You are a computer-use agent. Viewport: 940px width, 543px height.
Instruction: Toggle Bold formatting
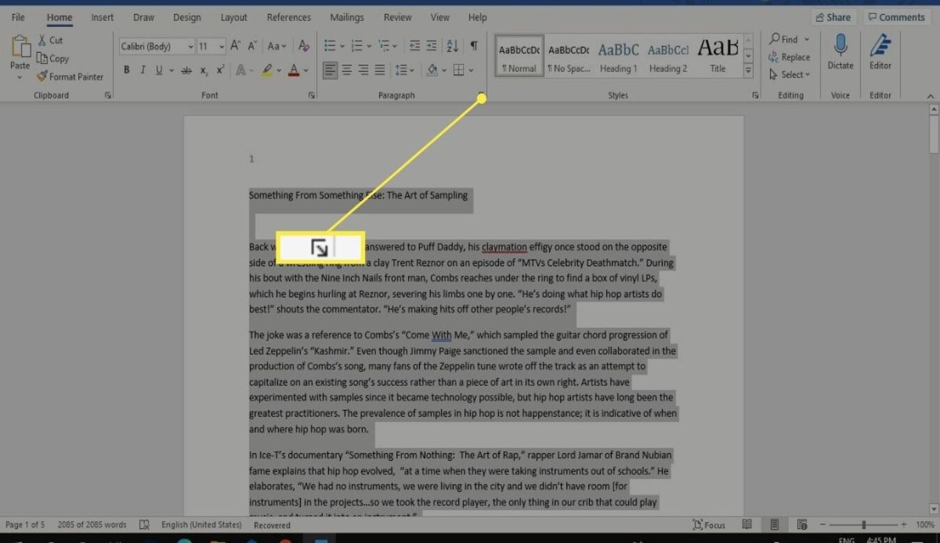(126, 70)
